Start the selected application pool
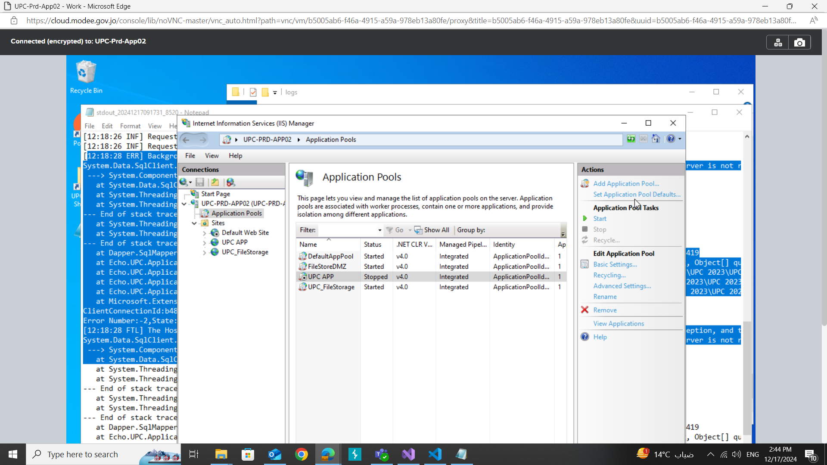This screenshot has width=827, height=465. (600, 218)
